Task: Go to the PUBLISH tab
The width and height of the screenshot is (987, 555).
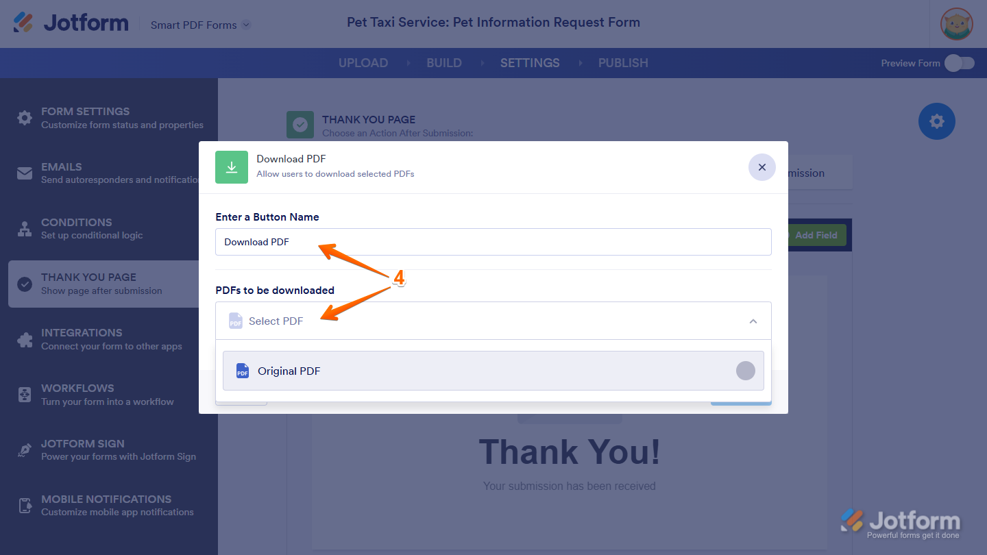Action: click(623, 63)
